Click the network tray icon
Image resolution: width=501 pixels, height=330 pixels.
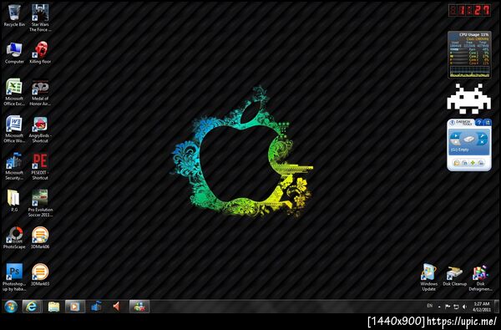(456, 307)
